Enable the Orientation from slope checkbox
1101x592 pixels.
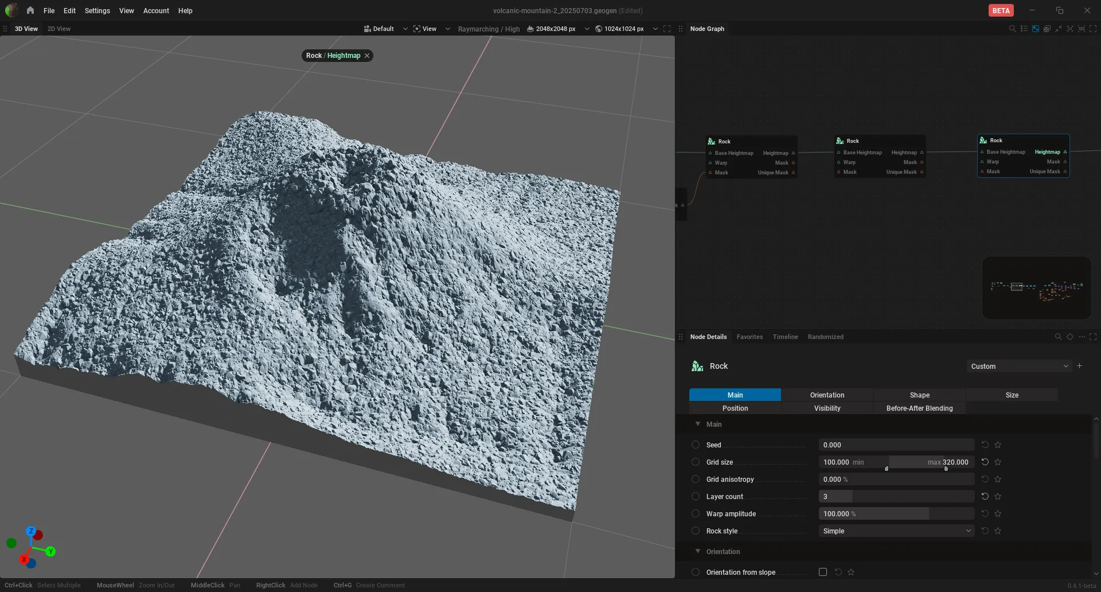(x=823, y=572)
